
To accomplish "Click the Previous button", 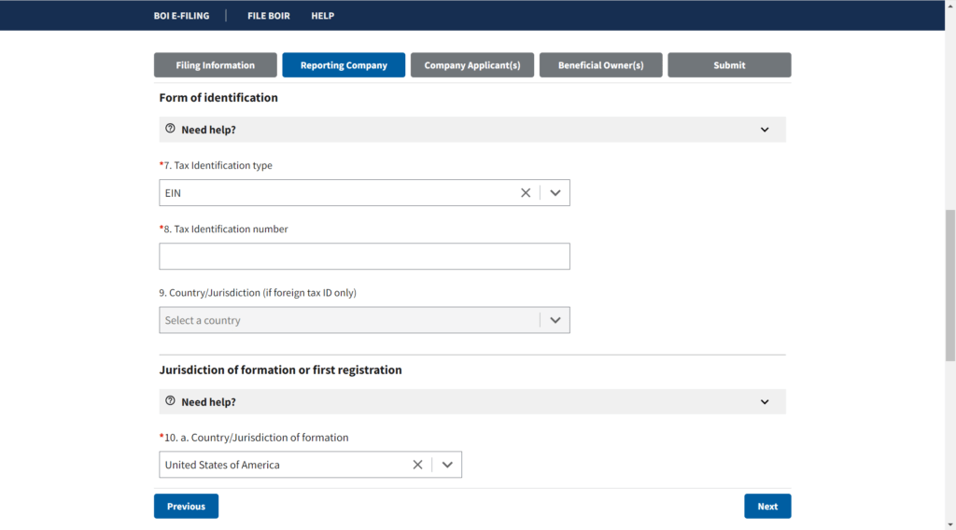I will pyautogui.click(x=186, y=507).
